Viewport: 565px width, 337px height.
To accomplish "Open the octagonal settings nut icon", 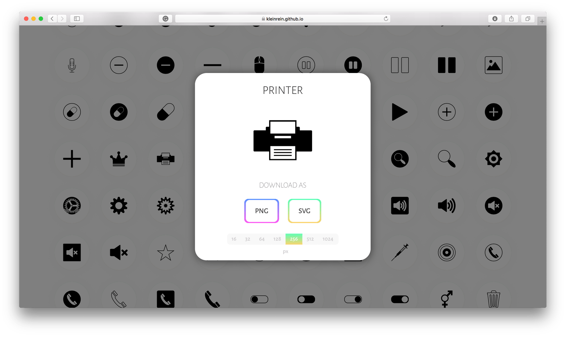I will 494,159.
